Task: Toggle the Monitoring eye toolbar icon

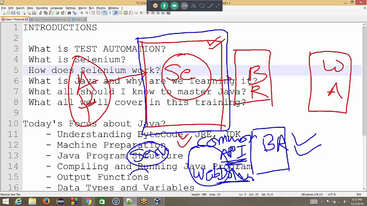Action: pyautogui.click(x=141, y=13)
